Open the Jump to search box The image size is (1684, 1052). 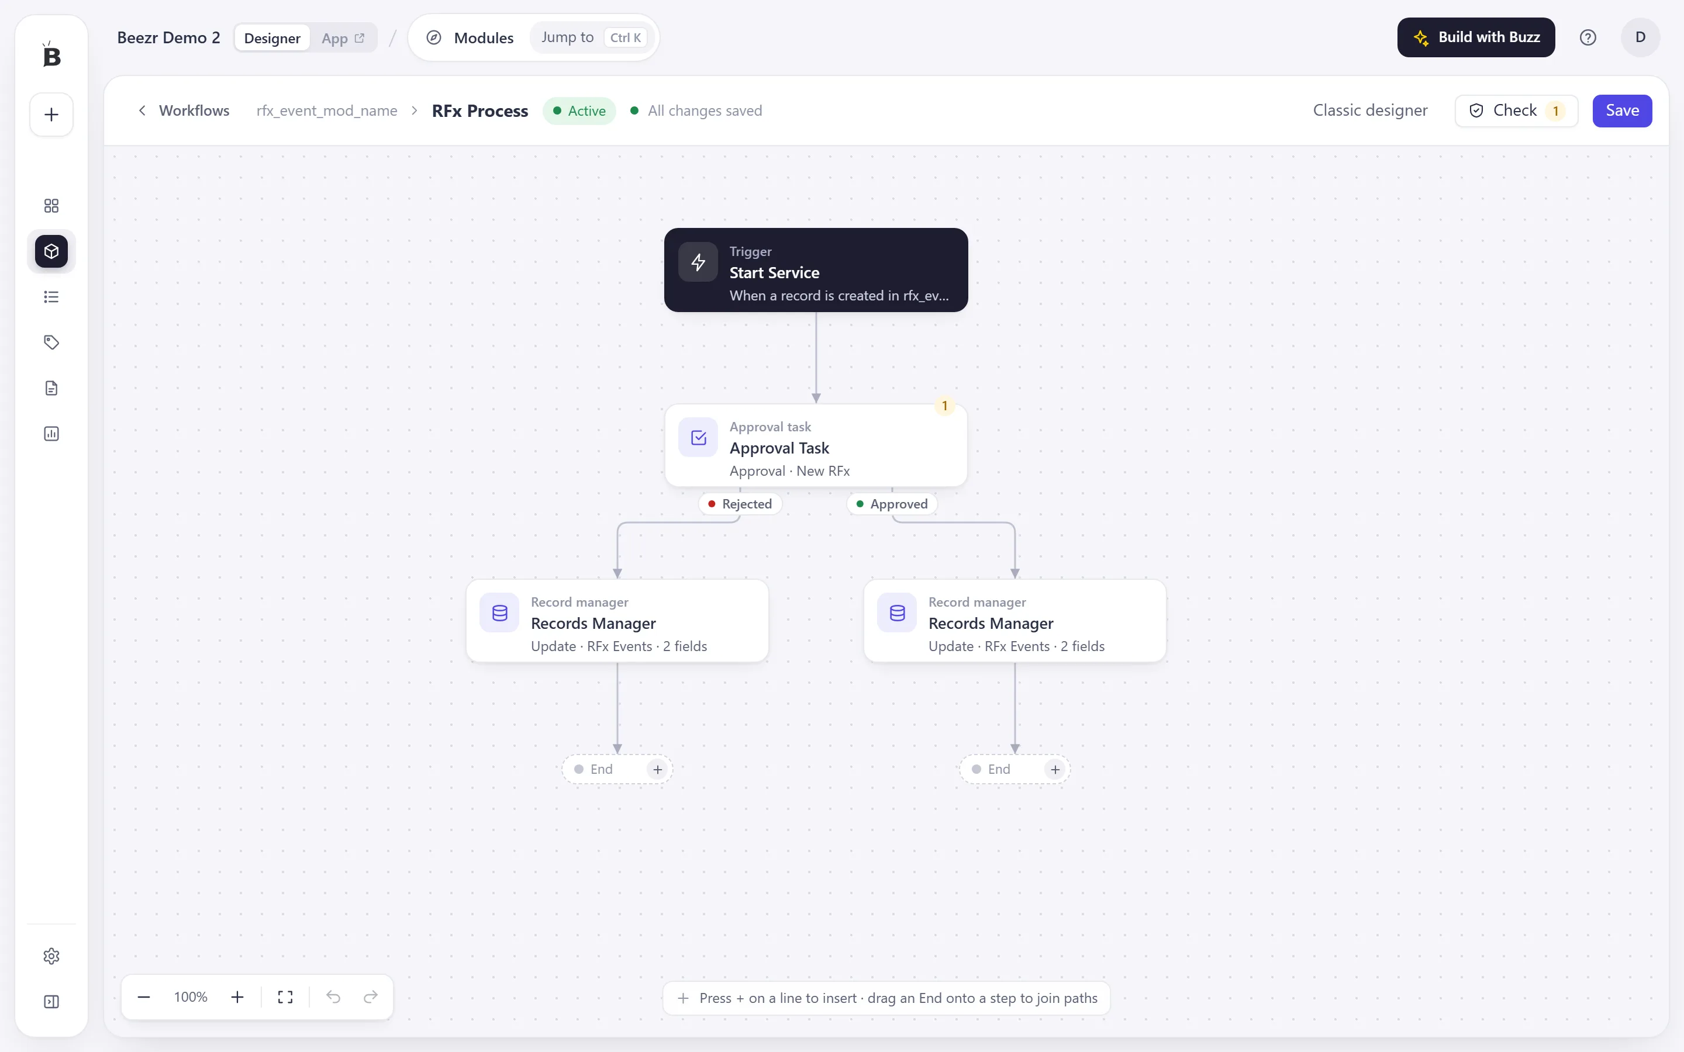[592, 37]
